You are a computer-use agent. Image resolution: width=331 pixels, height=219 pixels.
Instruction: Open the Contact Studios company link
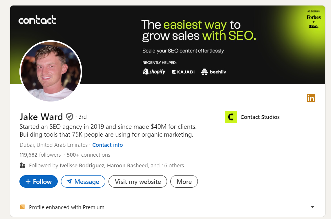[x=260, y=117]
